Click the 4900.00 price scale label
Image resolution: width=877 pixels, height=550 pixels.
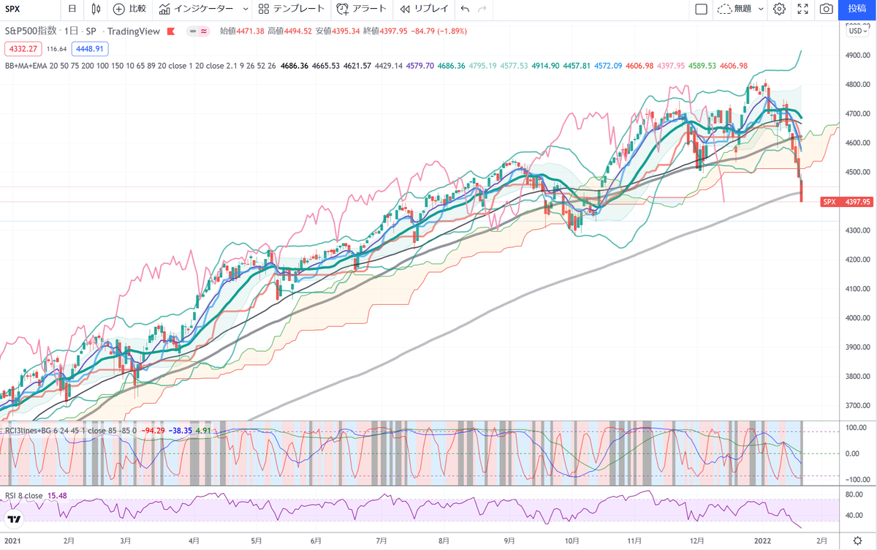858,55
